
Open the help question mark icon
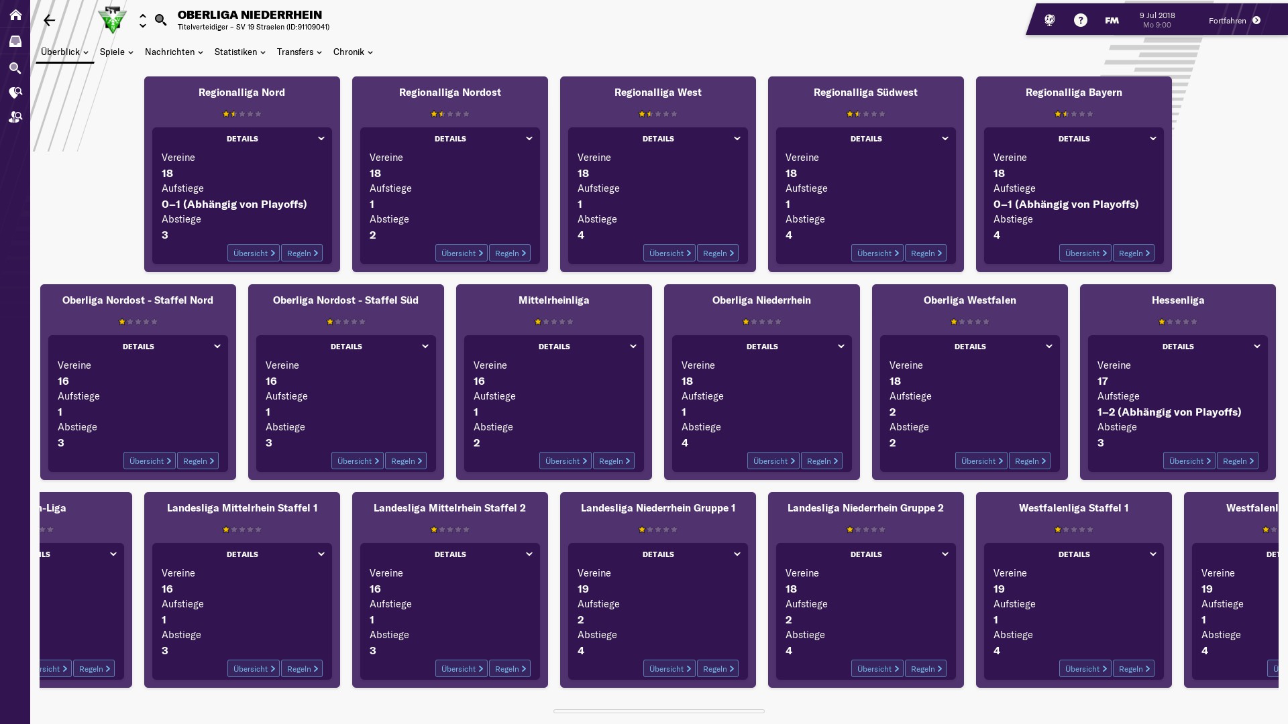1080,20
